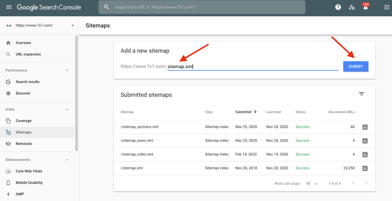Screen dimensions: 392x201
Task: Go to Coverage in sidebar
Action: [x=24, y=121]
